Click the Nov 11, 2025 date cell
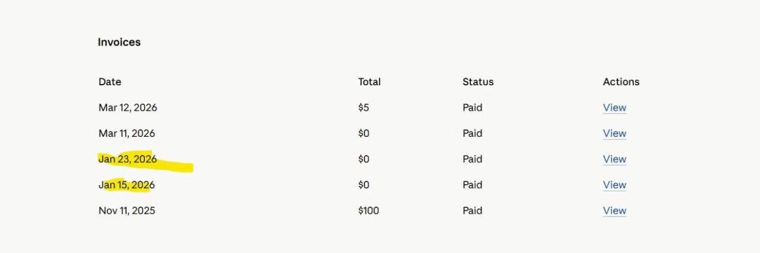Viewport: 760px width, 253px height. point(127,211)
